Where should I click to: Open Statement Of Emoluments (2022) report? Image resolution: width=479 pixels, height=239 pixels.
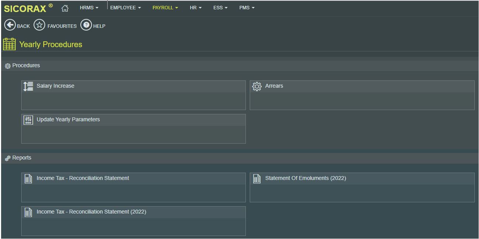coord(362,188)
